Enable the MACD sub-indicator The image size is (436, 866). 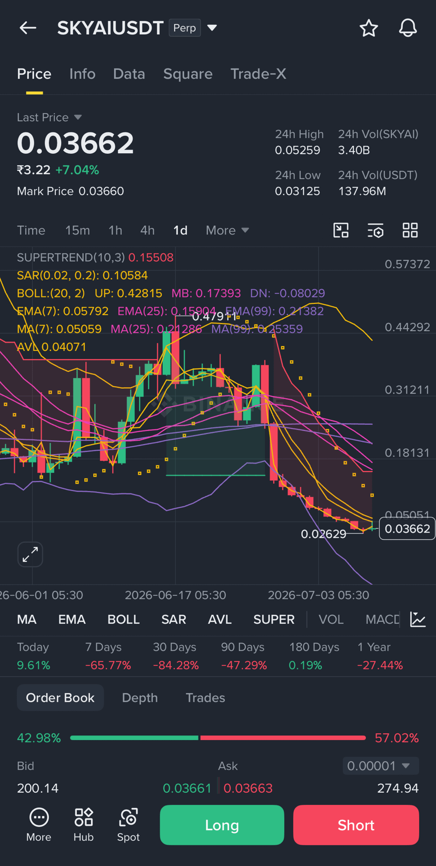coord(383,619)
